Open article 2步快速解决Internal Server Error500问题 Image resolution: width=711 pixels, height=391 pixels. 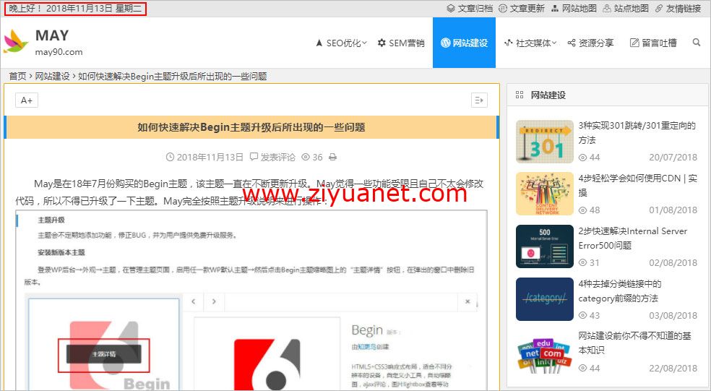point(633,238)
